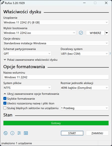Open application settings sliders icon

coord(19,133)
